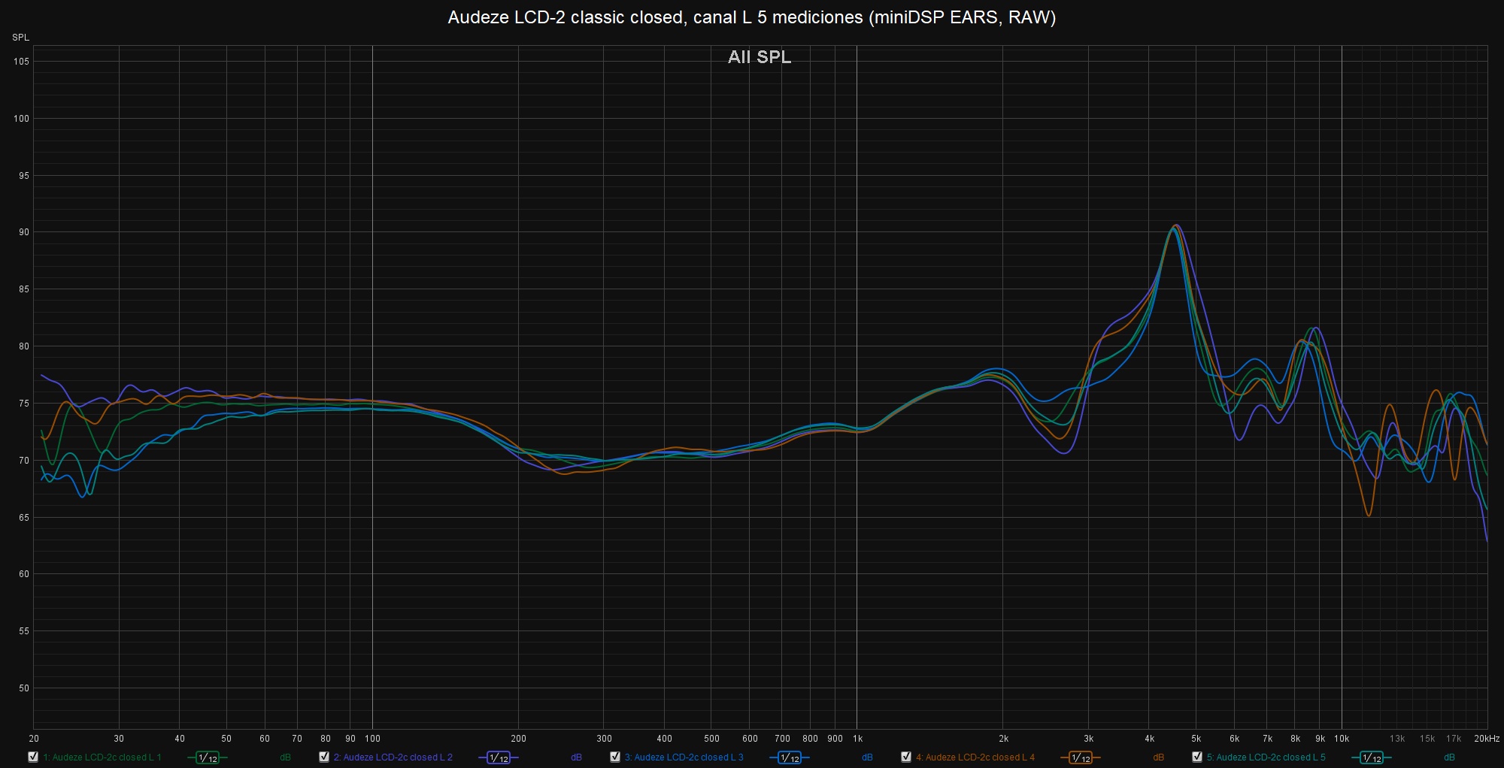The height and width of the screenshot is (768, 1504).
Task: Click the green dB readout for trace 1
Action: 285,757
